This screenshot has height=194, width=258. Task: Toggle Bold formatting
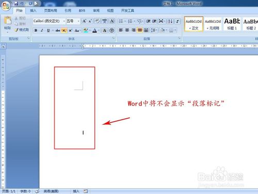[36, 30]
